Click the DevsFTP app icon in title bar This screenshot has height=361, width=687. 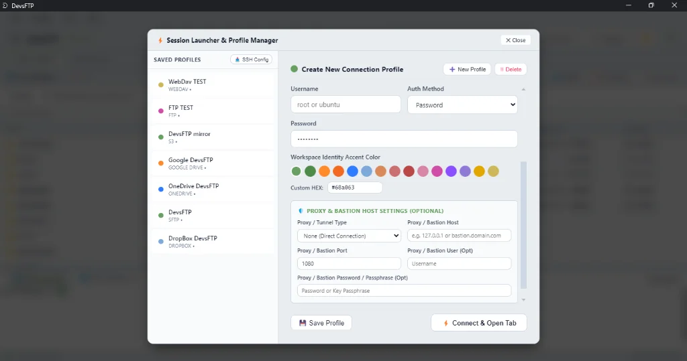(5, 5)
